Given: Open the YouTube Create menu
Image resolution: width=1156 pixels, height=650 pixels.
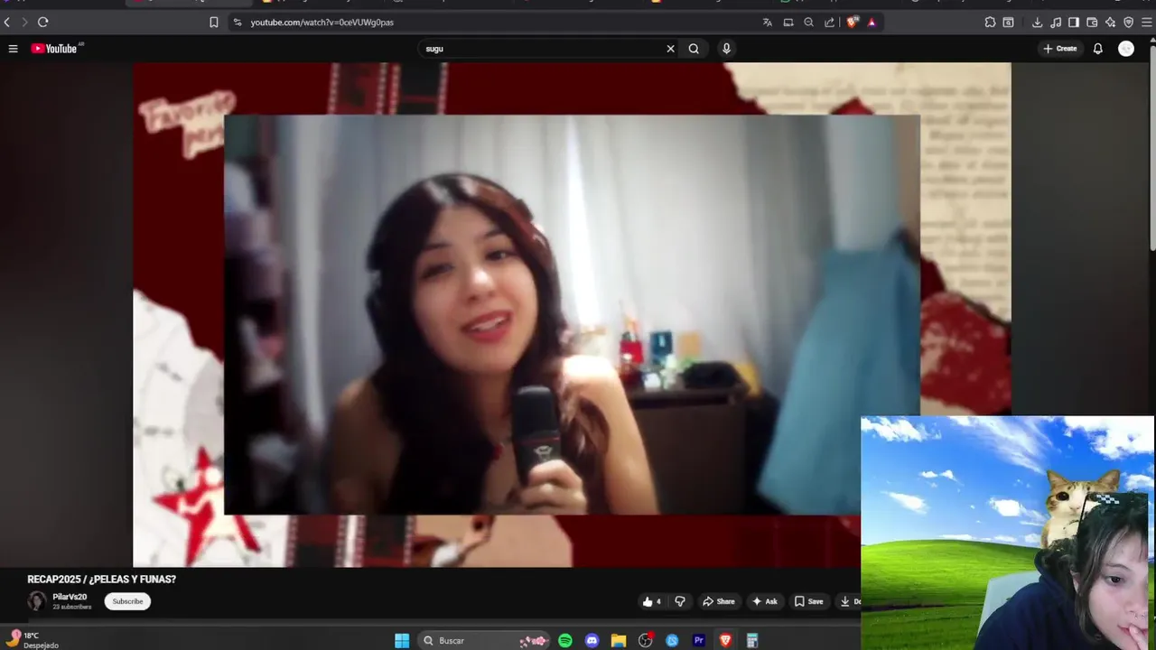Looking at the screenshot, I should 1060,49.
